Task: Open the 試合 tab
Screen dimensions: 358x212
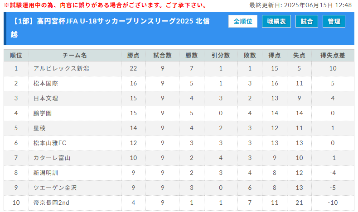Action: point(307,21)
